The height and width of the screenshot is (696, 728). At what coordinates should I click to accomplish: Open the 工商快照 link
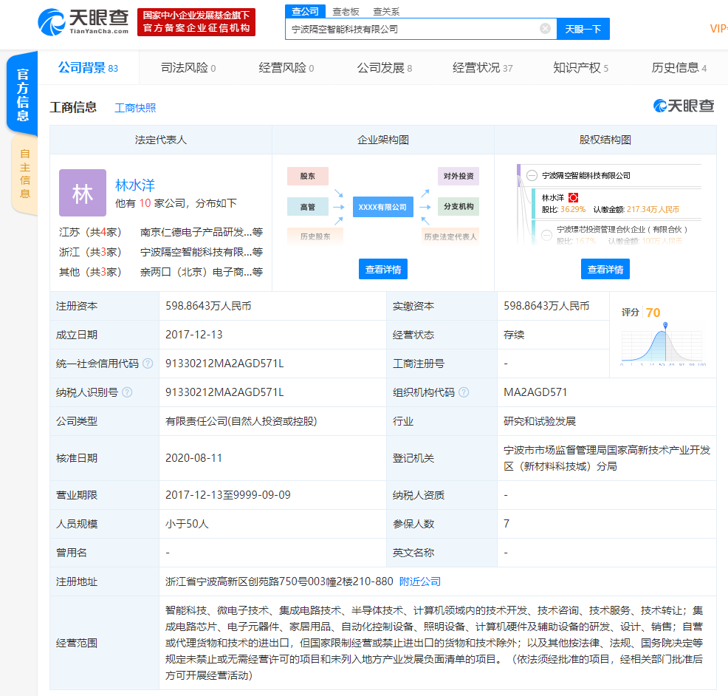pyautogui.click(x=135, y=108)
